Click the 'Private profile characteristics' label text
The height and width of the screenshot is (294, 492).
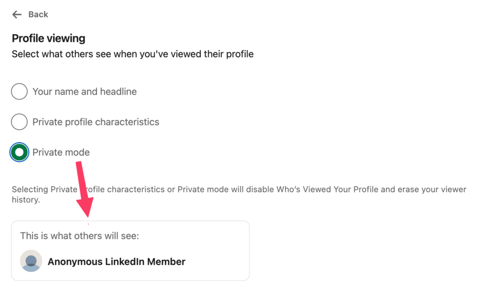click(x=96, y=122)
